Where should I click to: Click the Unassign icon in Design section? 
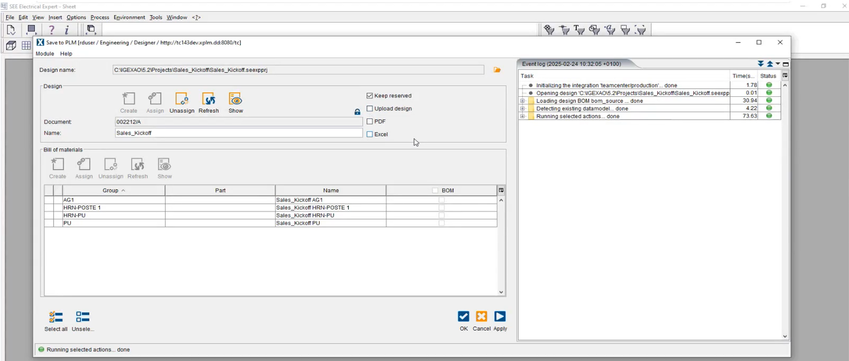[x=182, y=100]
